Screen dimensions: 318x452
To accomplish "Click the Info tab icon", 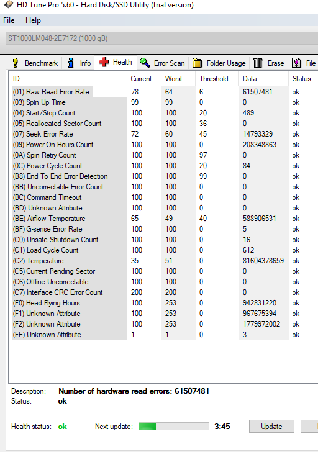I will coord(71,63).
